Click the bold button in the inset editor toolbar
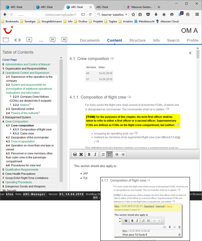Image resolution: width=202 pixels, height=241 pixels. (132, 221)
